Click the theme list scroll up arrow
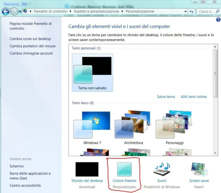221x193 pixels. [x=215, y=47]
